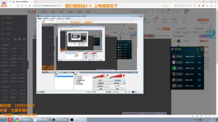Select the highlighted scene in OBS scene list
Screen dimensions: 218x122
64,76
